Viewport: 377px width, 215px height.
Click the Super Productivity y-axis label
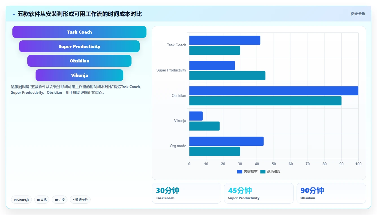[x=171, y=70]
